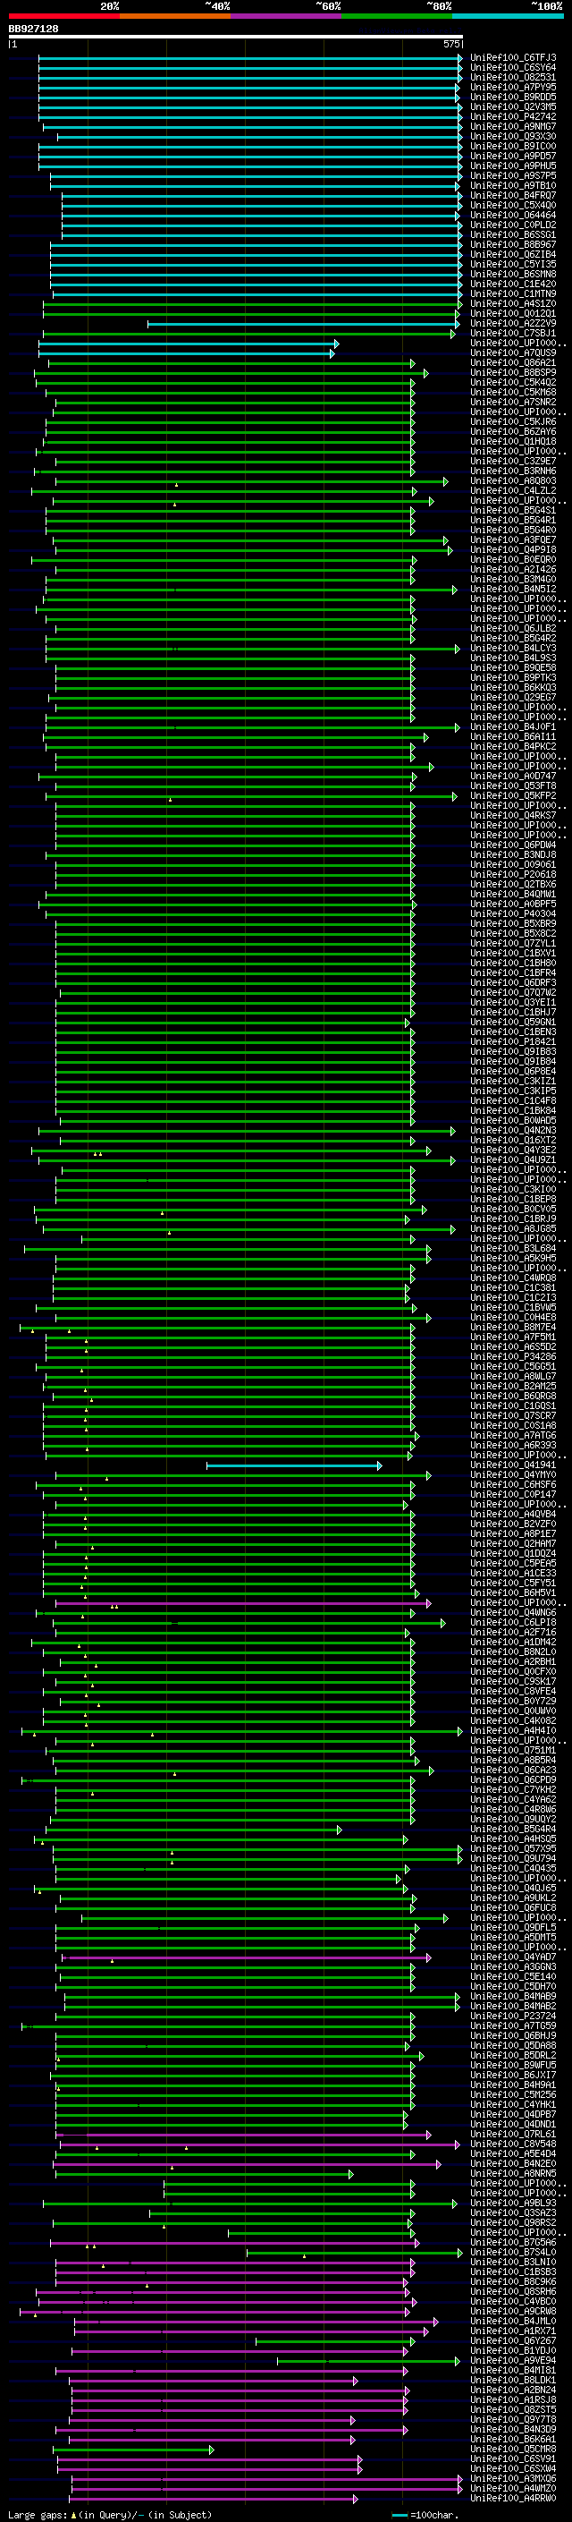Choose the UniRef100_A8JG85 row label
Screen dimensions: 572x2522
click(513, 1228)
